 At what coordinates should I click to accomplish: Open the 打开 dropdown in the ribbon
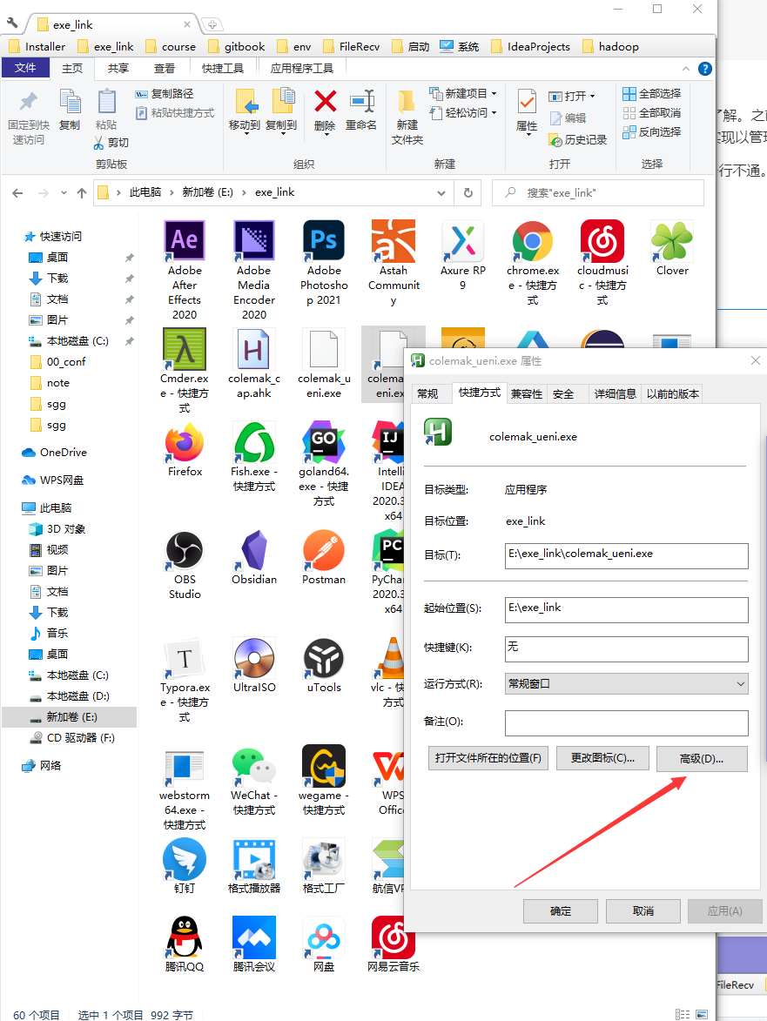coord(573,97)
